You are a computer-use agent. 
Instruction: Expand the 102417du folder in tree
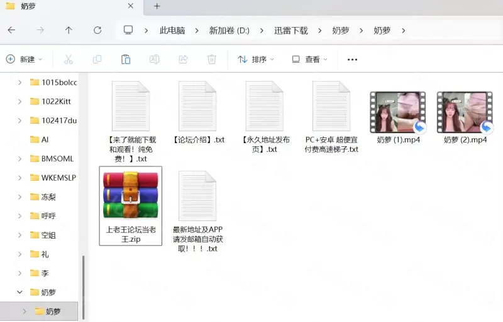[19, 121]
